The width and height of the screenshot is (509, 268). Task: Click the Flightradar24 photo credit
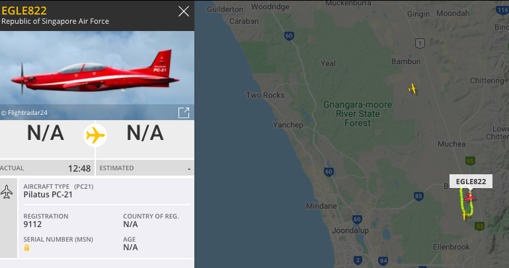click(24, 113)
